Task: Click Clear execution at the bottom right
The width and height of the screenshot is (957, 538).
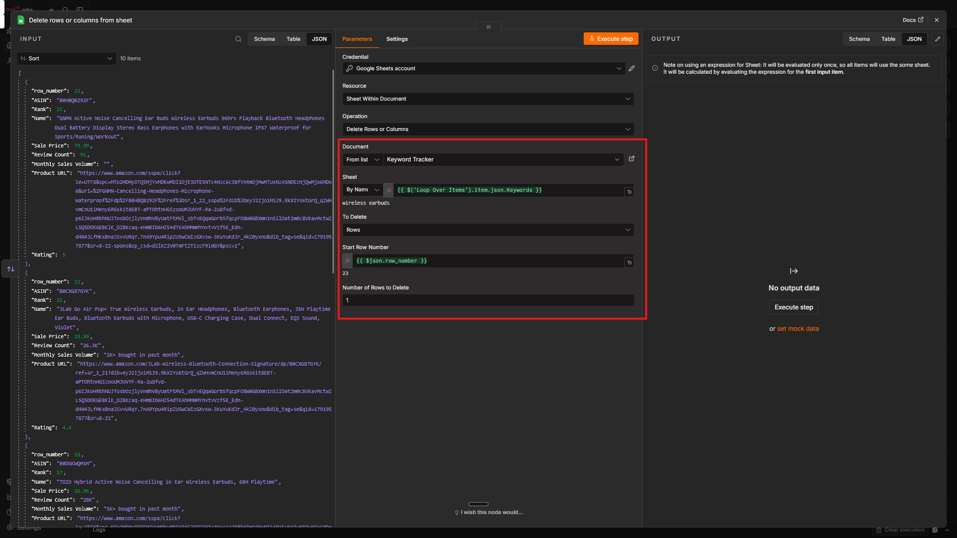Action: coord(900,530)
